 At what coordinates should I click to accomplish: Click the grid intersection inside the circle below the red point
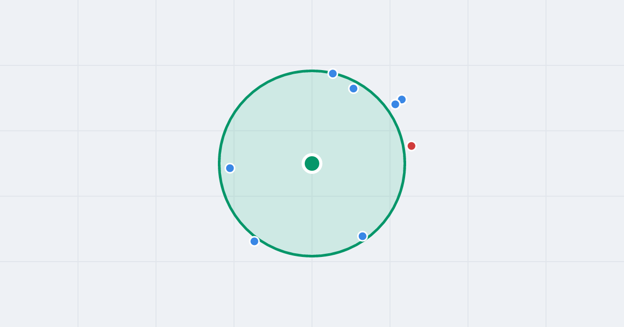coord(390,196)
